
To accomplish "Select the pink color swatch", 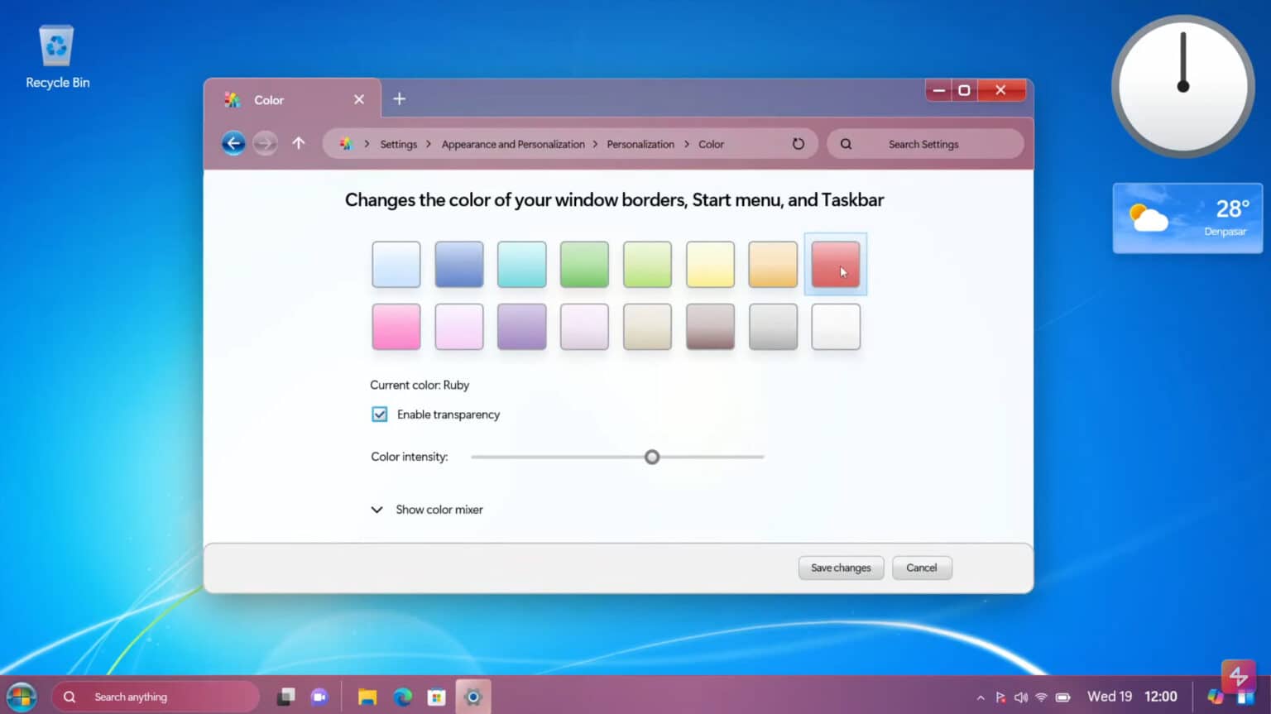I will (x=396, y=326).
